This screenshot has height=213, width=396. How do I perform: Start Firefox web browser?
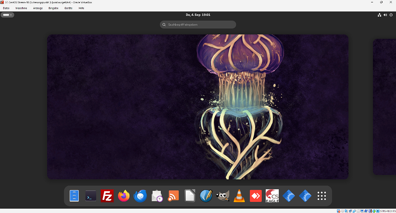coord(124,196)
